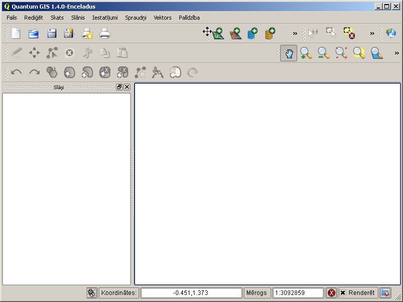Open new print composer icon
This screenshot has width=403, height=302.
click(x=87, y=33)
